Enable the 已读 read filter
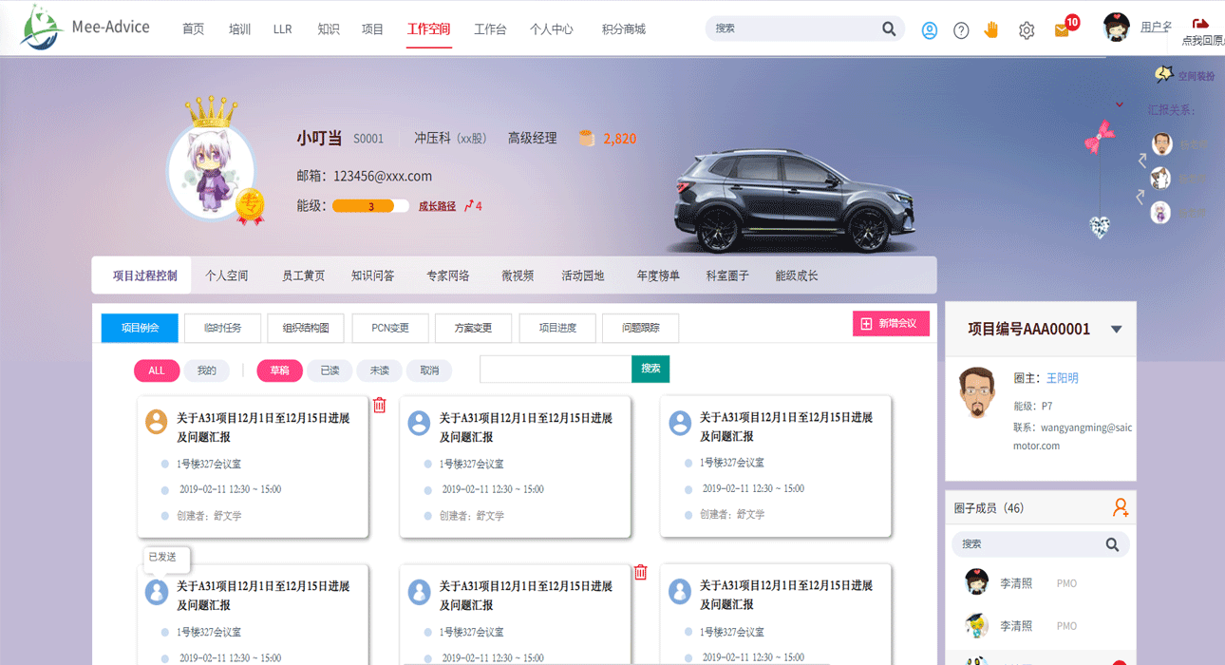Image resolution: width=1225 pixels, height=665 pixels. 329,370
